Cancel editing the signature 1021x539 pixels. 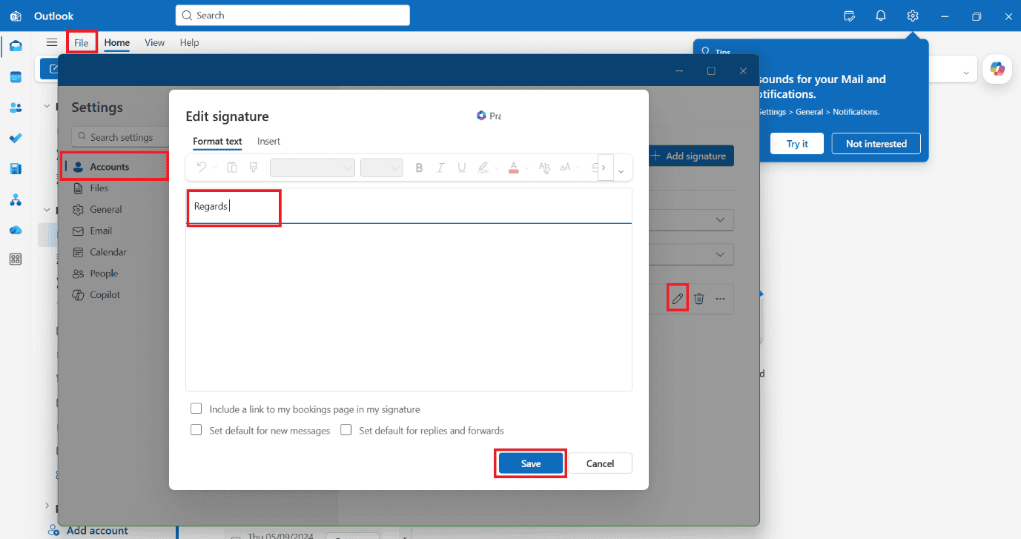[x=600, y=463]
